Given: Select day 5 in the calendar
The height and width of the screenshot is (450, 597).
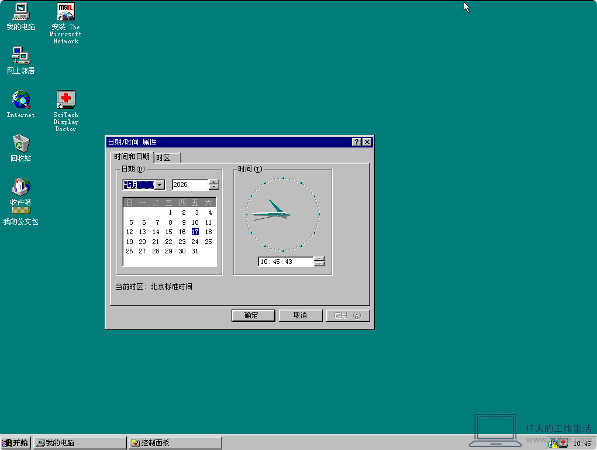Looking at the screenshot, I should pos(131,222).
